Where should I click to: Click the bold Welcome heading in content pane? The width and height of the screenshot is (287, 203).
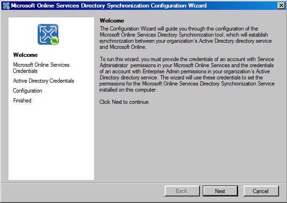tap(112, 21)
